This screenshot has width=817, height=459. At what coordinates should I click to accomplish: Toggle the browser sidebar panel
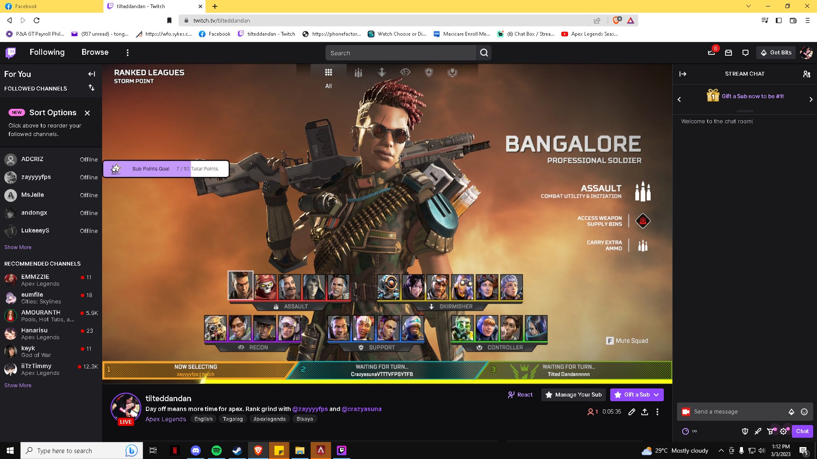[x=779, y=20]
